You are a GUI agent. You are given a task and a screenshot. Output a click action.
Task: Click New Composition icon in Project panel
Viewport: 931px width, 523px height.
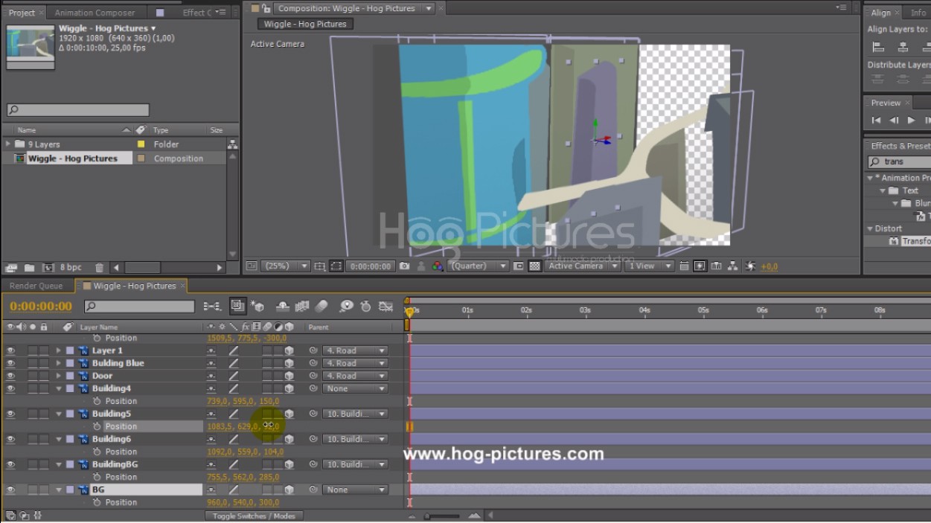pyautogui.click(x=48, y=268)
